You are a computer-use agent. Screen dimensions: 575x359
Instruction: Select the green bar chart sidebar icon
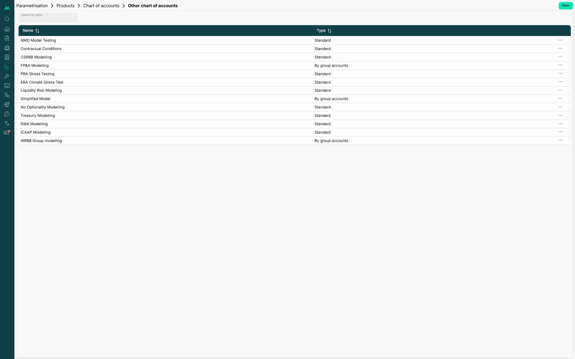coord(7,67)
